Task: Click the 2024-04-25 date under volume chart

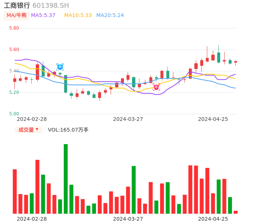Action: 213,219
